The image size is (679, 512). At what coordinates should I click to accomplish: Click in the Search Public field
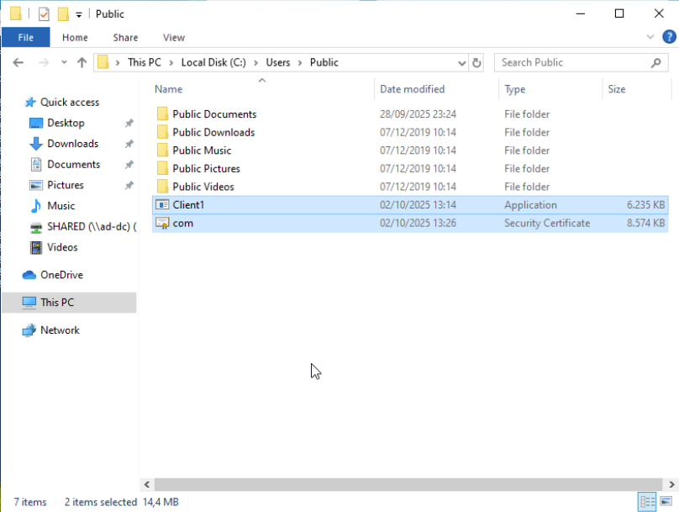[571, 62]
